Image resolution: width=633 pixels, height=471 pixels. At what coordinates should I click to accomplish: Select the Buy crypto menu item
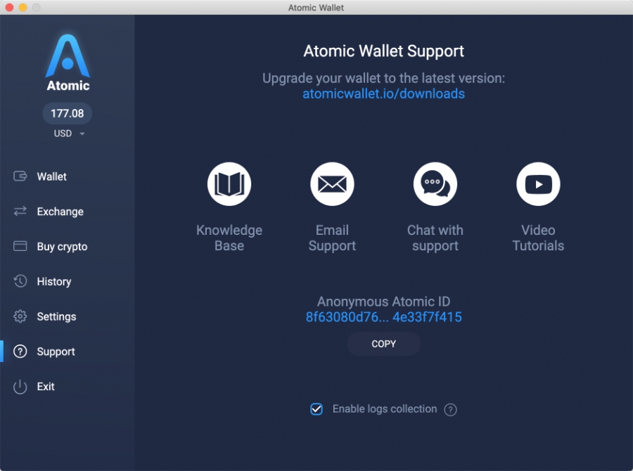click(x=62, y=247)
